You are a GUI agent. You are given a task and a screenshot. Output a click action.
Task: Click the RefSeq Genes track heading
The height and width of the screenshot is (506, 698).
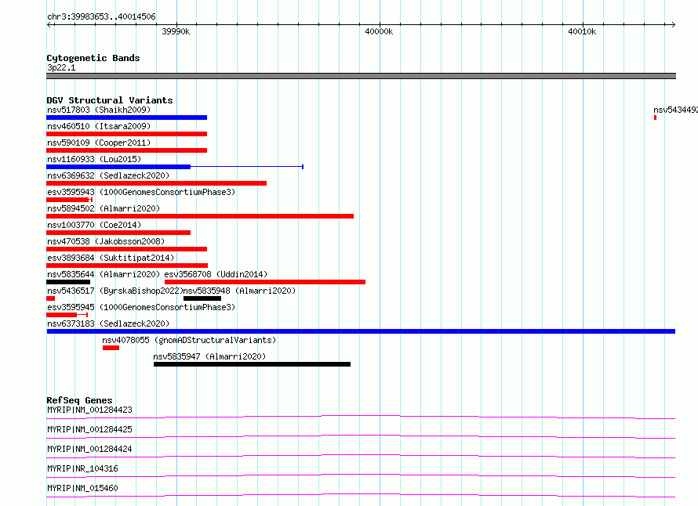click(79, 400)
